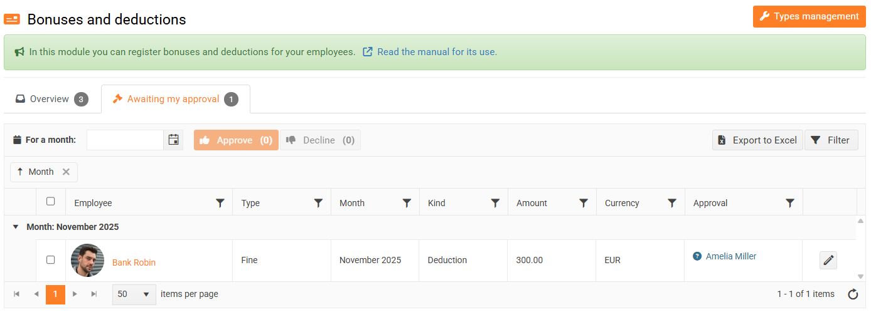The width and height of the screenshot is (871, 312).
Task: Switch to the Overview tab
Action: pos(49,99)
